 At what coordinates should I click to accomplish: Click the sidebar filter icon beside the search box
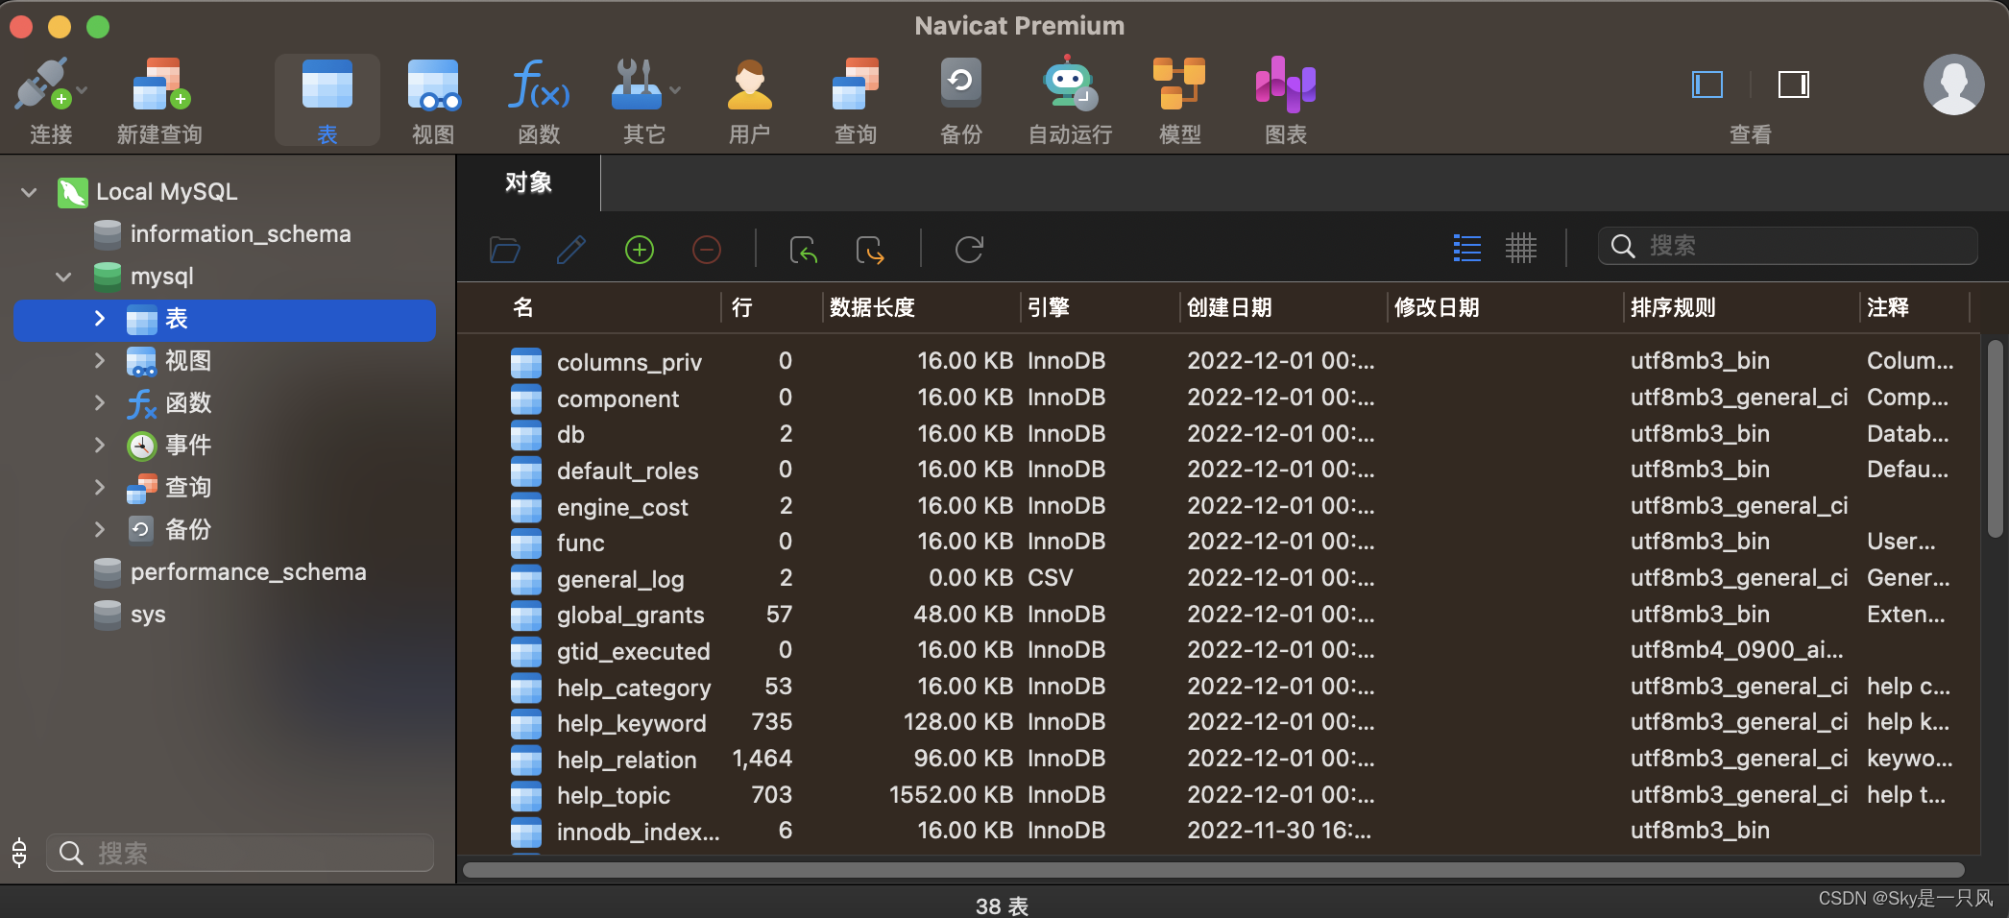19,853
